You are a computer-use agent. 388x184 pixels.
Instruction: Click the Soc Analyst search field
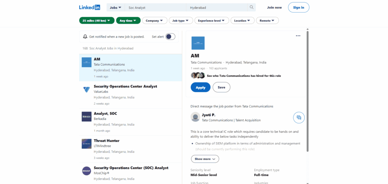tap(156, 8)
